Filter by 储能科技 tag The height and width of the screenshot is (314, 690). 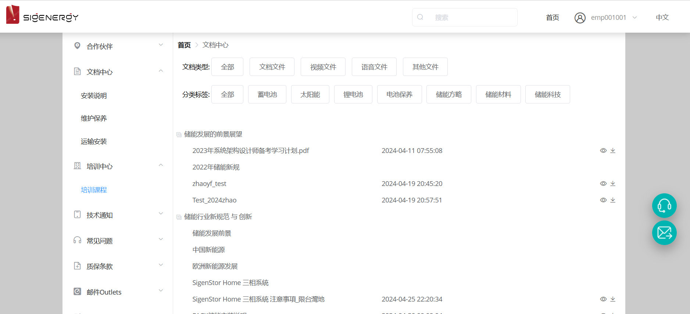coord(548,94)
